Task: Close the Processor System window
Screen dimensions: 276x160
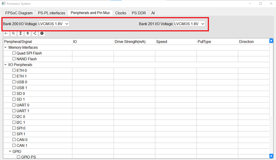Action: tap(271, 4)
